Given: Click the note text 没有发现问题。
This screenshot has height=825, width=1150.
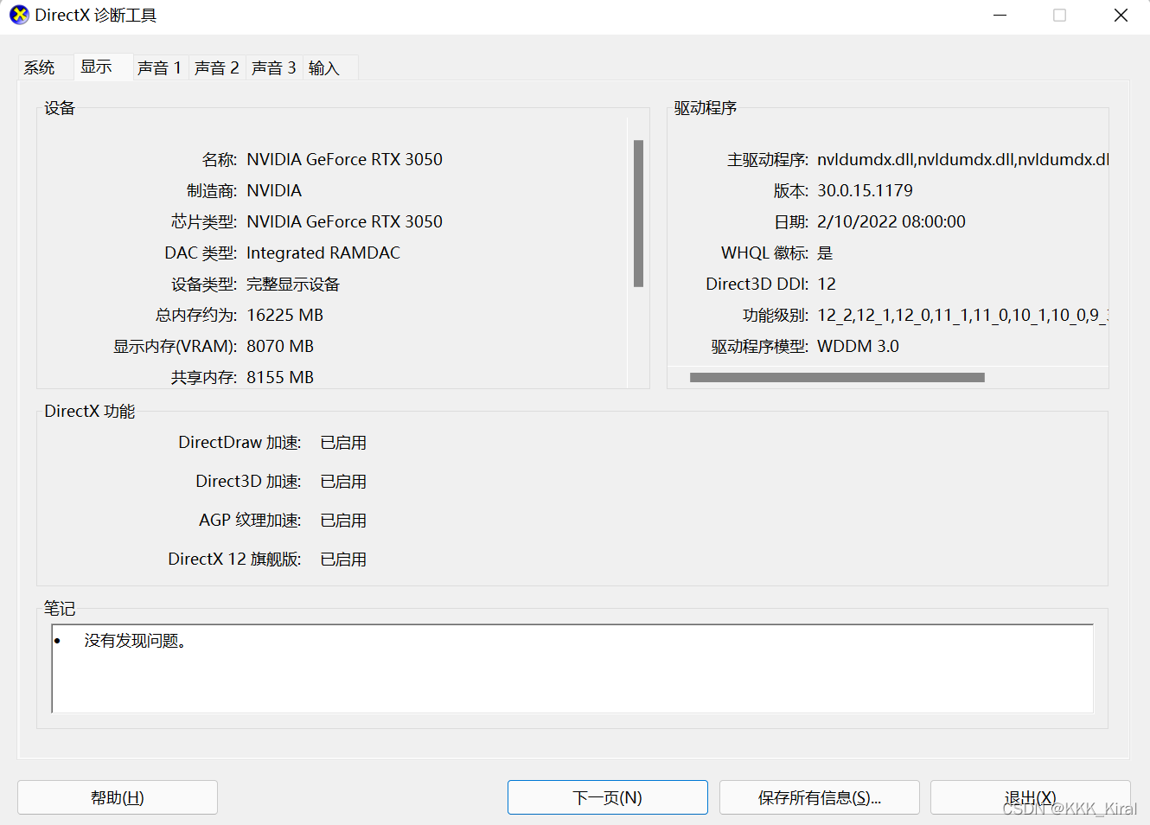Looking at the screenshot, I should tap(135, 640).
